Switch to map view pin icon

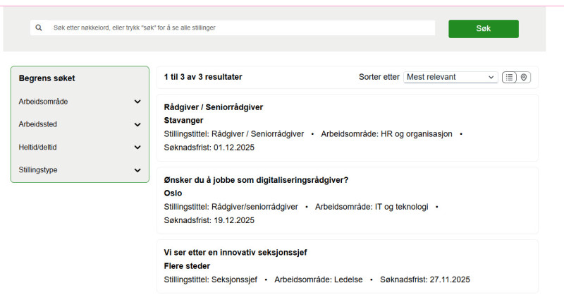point(524,78)
